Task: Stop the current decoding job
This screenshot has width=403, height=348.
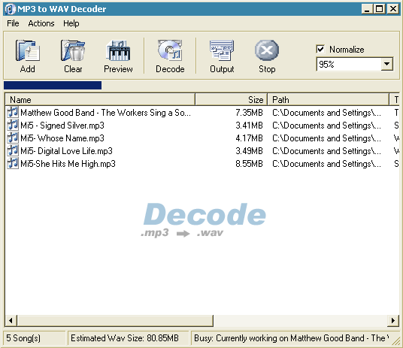Action: (x=267, y=50)
